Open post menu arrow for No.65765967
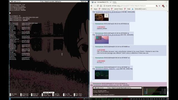The height and width of the screenshot is (100, 178). coord(129,67)
